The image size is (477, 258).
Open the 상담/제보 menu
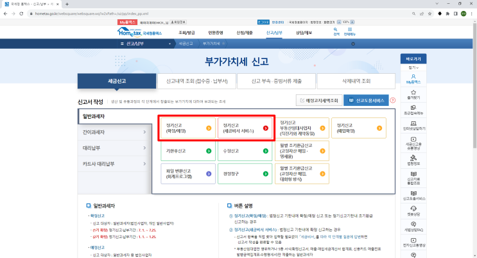click(304, 33)
